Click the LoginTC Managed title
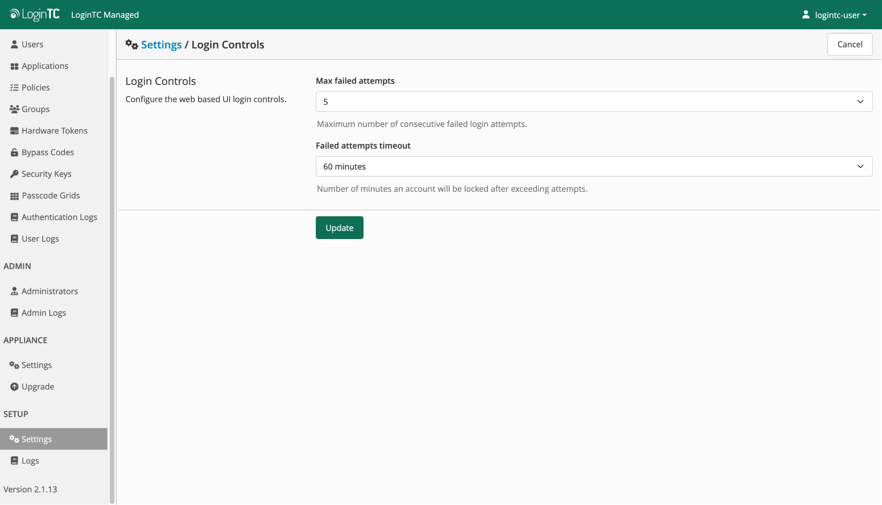The image size is (882, 505). coord(105,15)
